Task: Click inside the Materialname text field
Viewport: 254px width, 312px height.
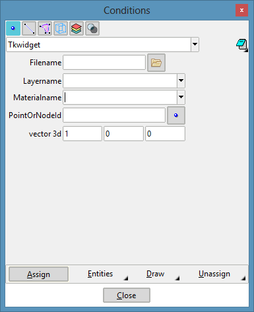Action: pyautogui.click(x=120, y=97)
